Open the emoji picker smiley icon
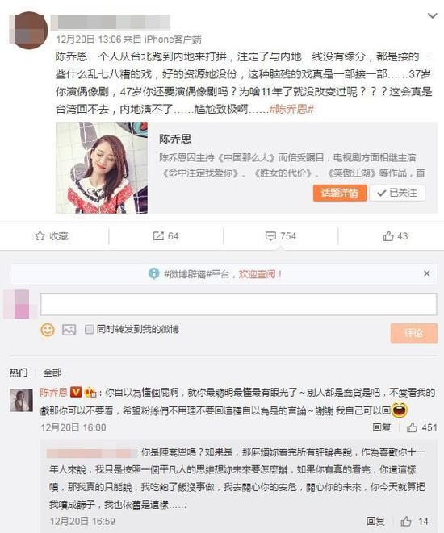Viewport: 444px width, 533px height. click(48, 329)
